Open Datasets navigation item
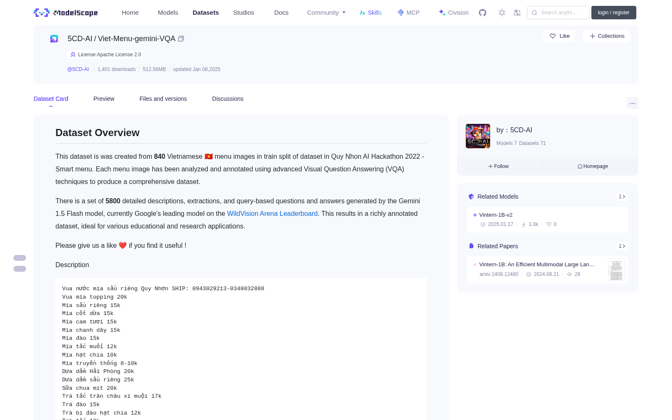This screenshot has height=420, width=672. point(206,13)
